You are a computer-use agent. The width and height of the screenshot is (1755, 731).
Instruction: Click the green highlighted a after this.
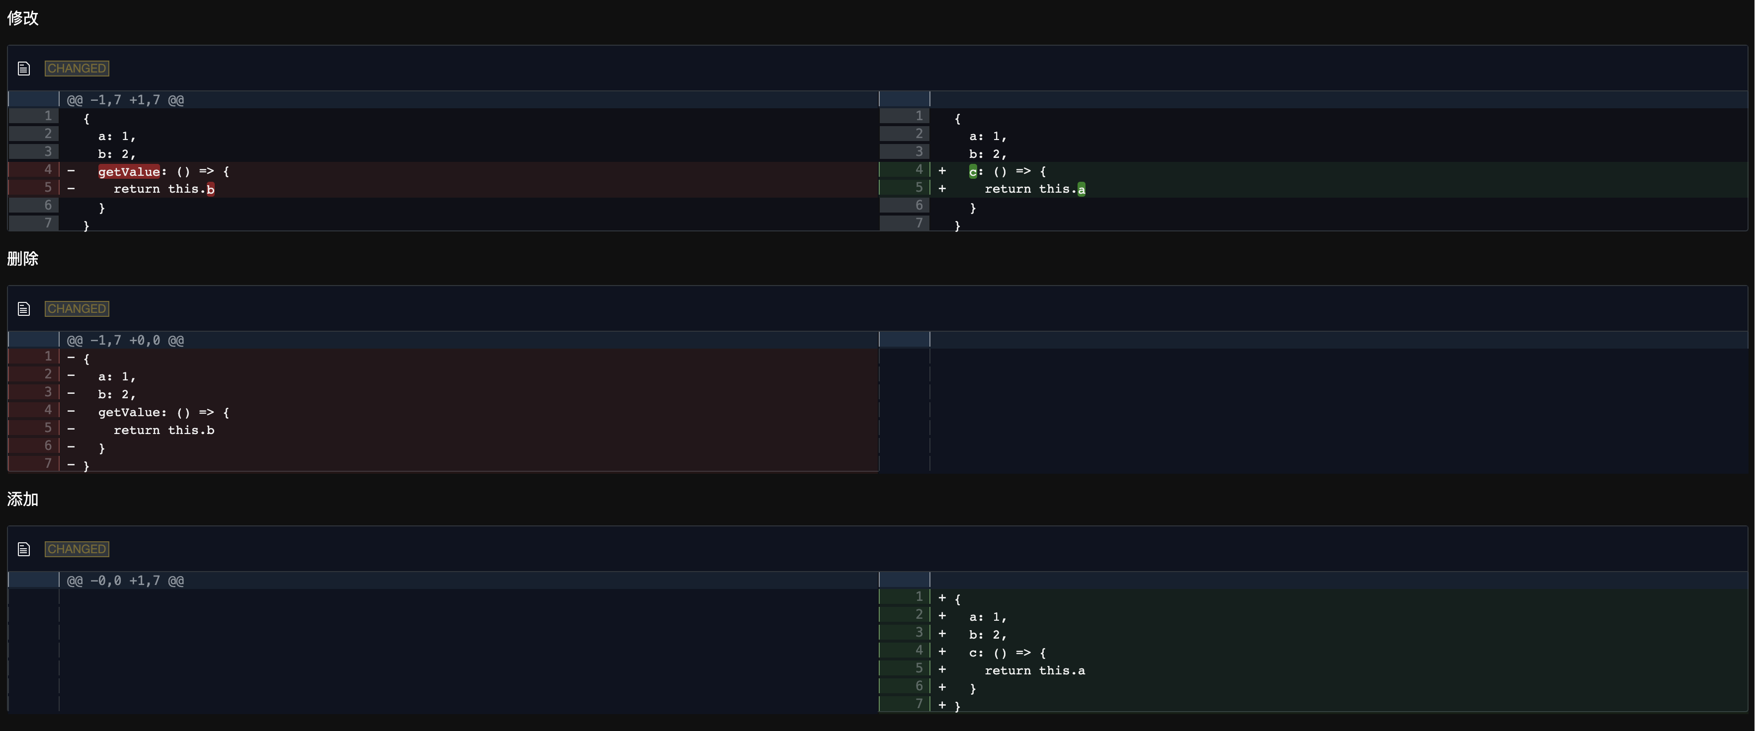[1081, 189]
